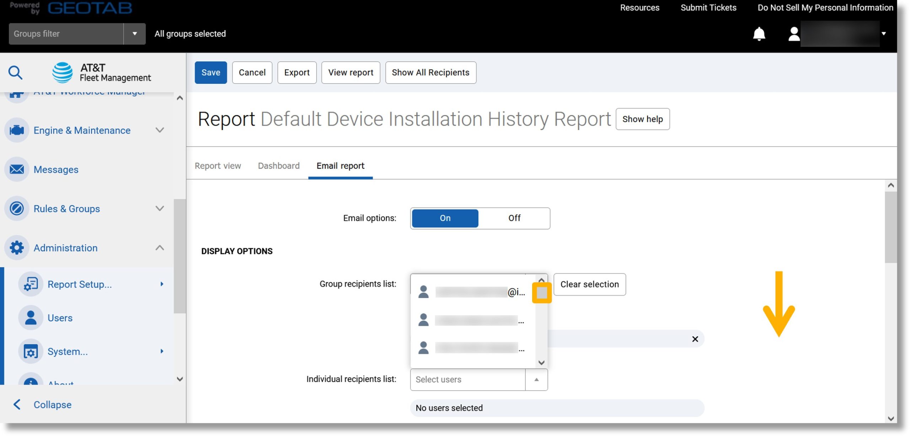Image resolution: width=910 pixels, height=436 pixels.
Task: Click main page scroll up arrow
Action: 890,185
